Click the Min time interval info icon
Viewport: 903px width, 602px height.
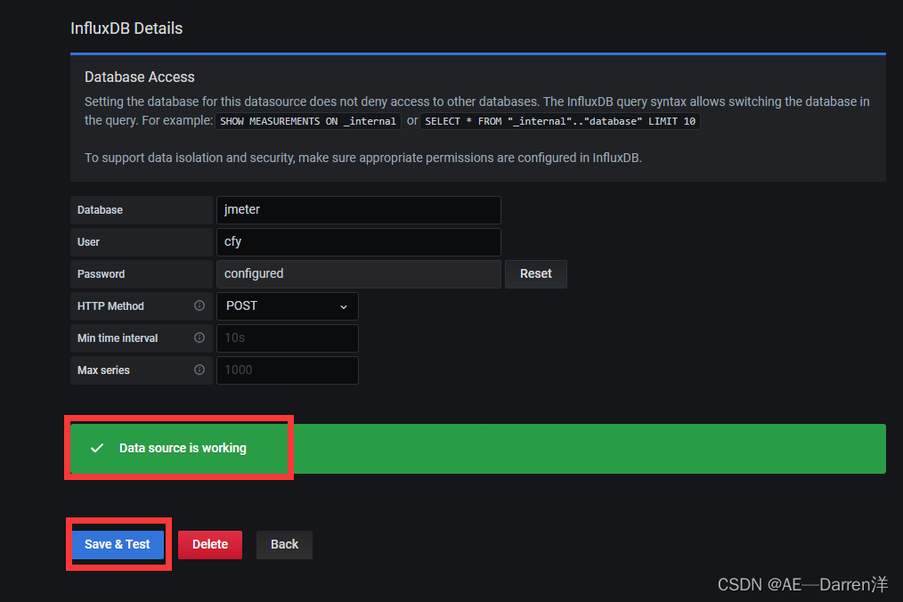click(198, 338)
